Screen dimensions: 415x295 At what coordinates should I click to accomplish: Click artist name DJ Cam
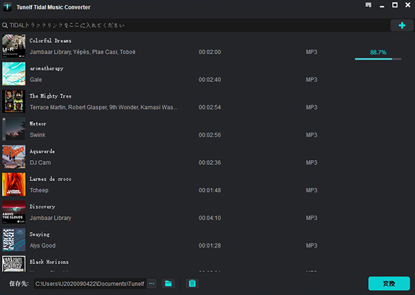[40, 163]
